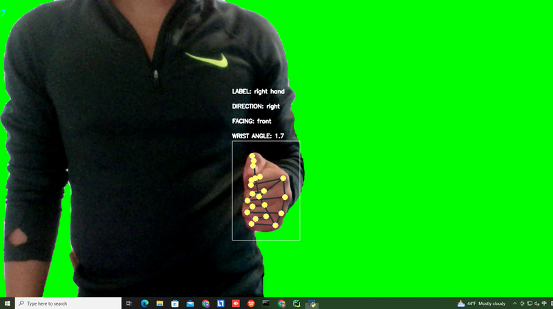Viewport: 553px width, 309px height.
Task: Open Task View on the taskbar
Action: (129, 303)
